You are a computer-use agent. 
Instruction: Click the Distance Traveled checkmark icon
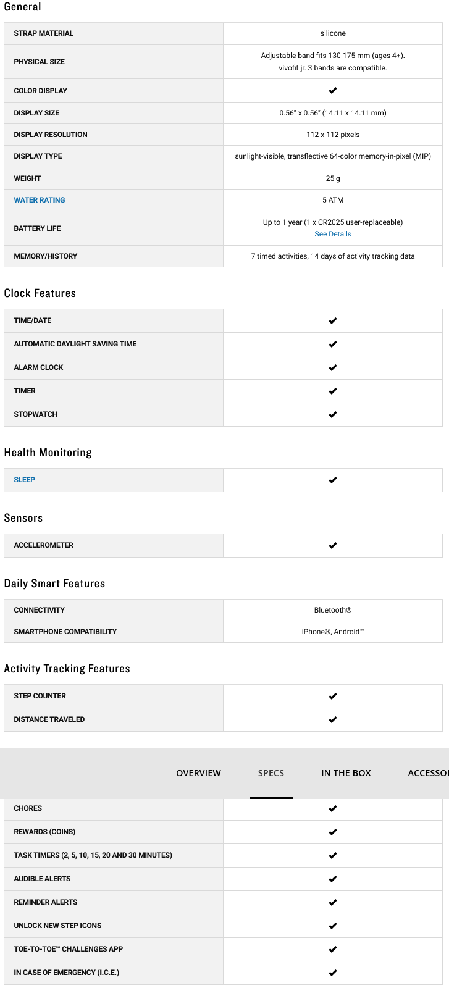click(333, 720)
